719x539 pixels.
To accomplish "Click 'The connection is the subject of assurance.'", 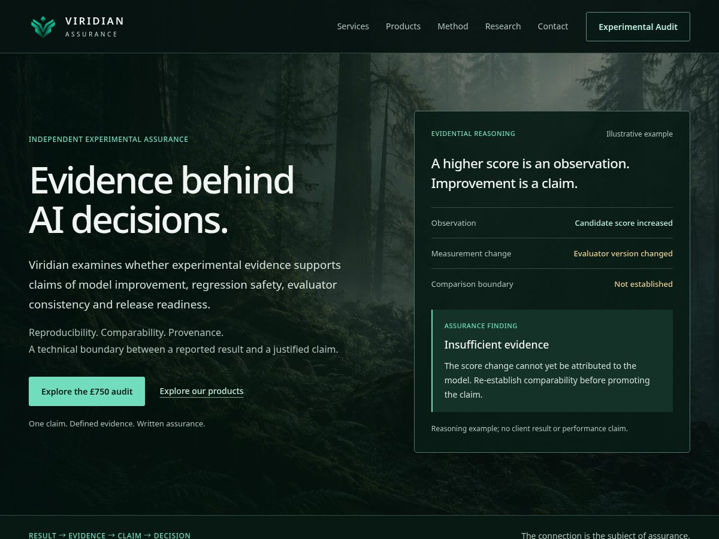I will pos(606,535).
